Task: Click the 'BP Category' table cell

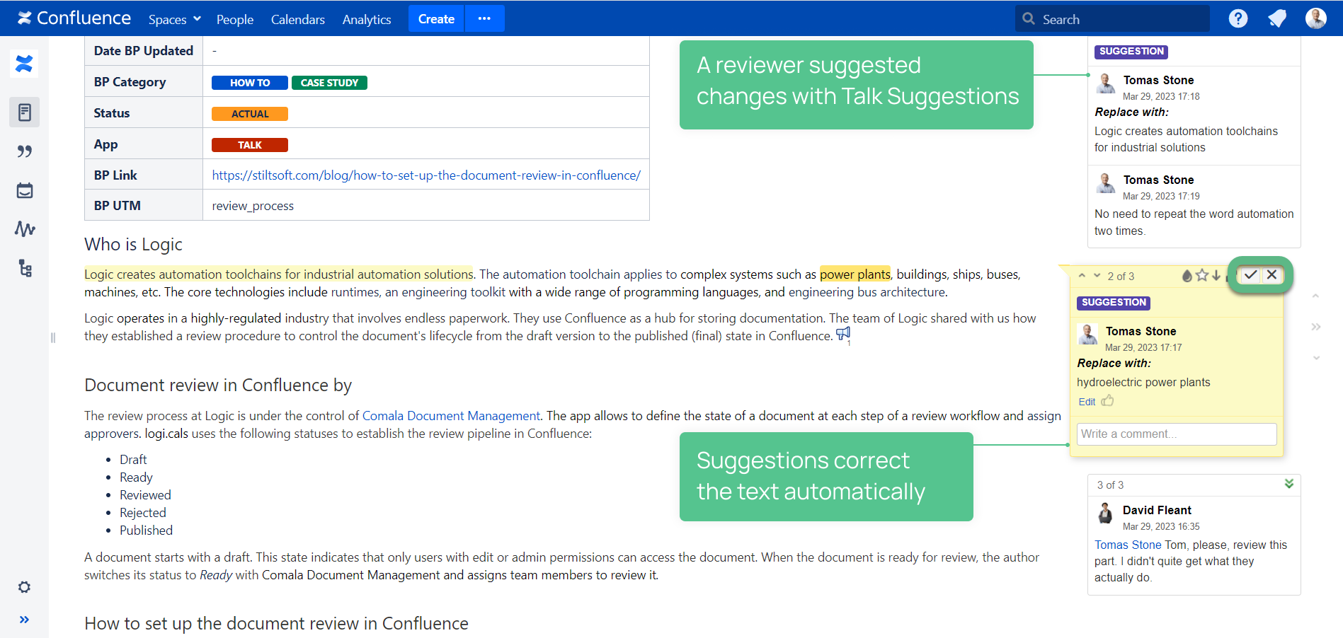Action: coord(144,82)
